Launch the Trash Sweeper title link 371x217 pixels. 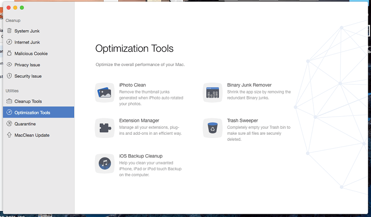pos(242,120)
